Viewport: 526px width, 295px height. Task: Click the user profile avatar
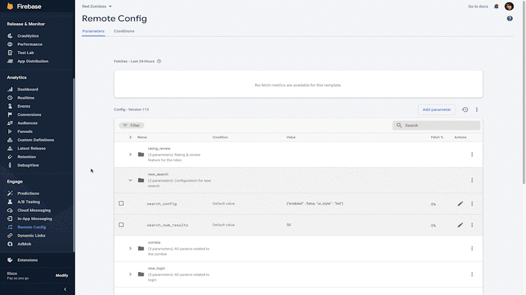[x=509, y=7]
